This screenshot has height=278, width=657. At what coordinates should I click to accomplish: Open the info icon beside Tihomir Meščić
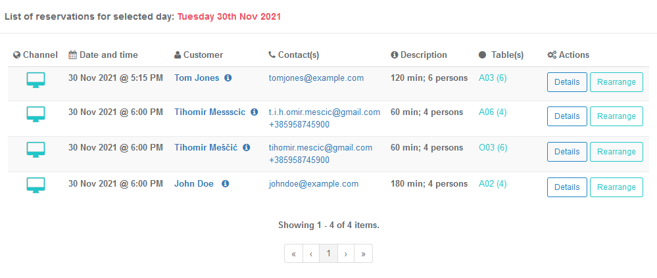[x=247, y=147]
